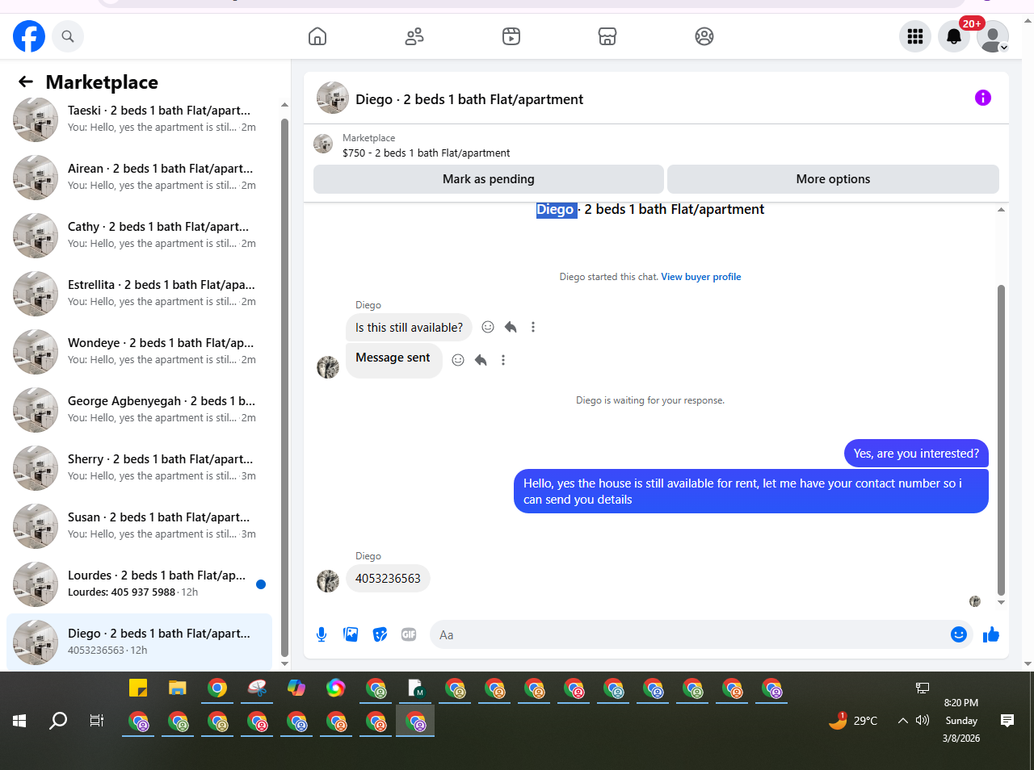The width and height of the screenshot is (1034, 770).
Task: Click the '4053236563' message bubble
Action: [x=388, y=579]
